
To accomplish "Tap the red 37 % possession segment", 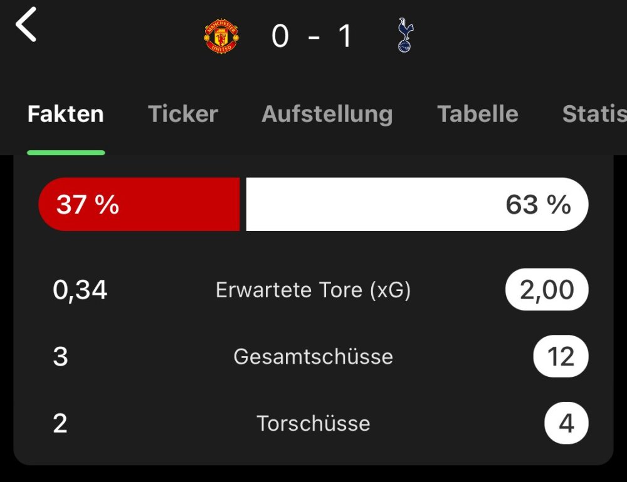I will (139, 204).
